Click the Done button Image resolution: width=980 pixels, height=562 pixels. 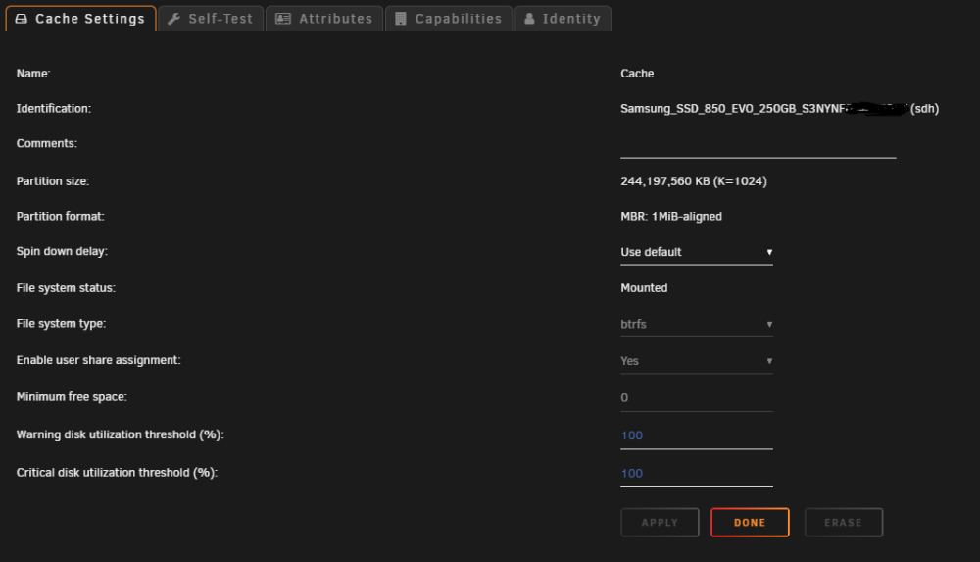750,523
